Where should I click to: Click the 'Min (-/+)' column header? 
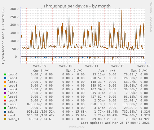click(x=74, y=71)
